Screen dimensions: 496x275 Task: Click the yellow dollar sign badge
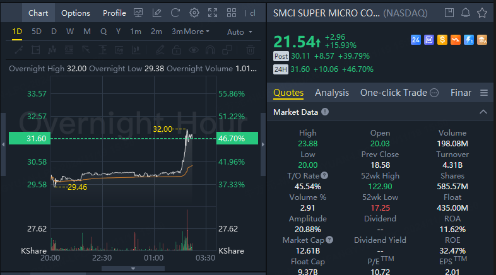click(442, 40)
